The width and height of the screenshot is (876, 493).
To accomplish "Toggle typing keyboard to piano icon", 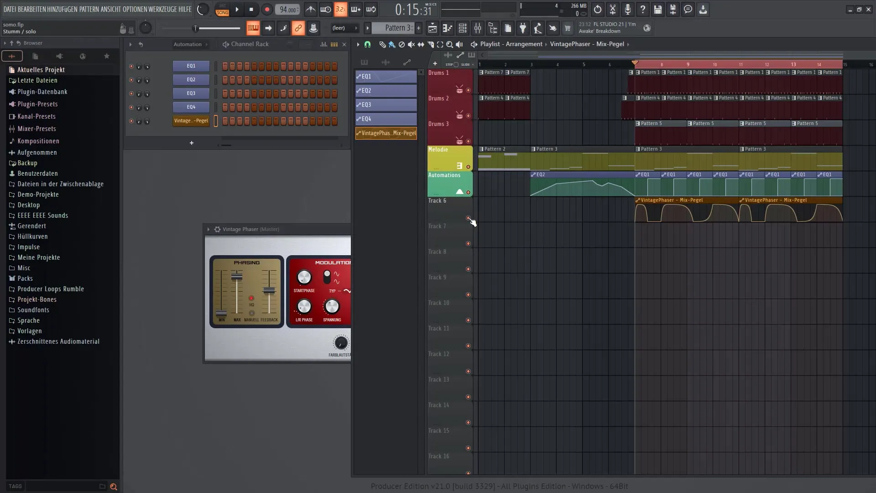I will tap(253, 28).
